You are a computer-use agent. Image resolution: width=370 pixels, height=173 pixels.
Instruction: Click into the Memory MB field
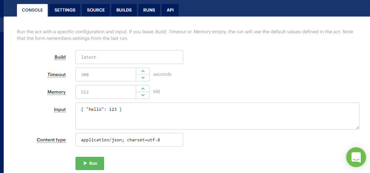[106, 92]
